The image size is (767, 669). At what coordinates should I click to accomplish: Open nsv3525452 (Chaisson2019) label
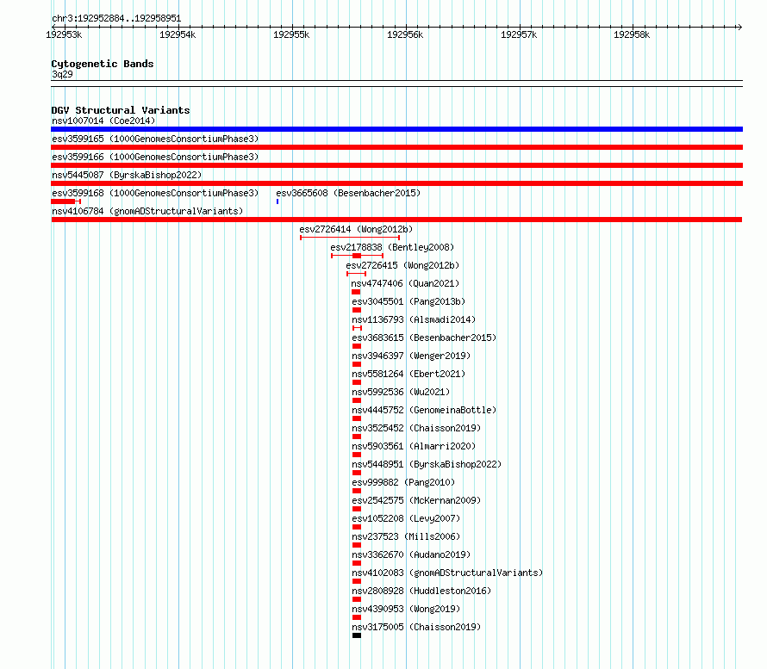(x=416, y=428)
